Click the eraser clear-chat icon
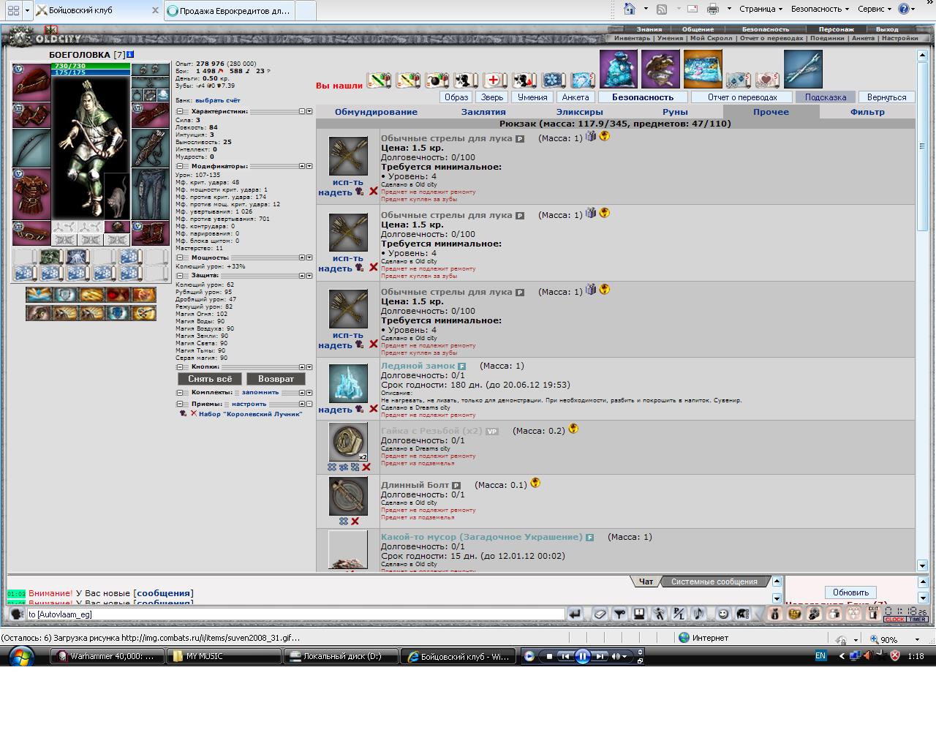Screen dimensions: 936x749 tap(600, 614)
